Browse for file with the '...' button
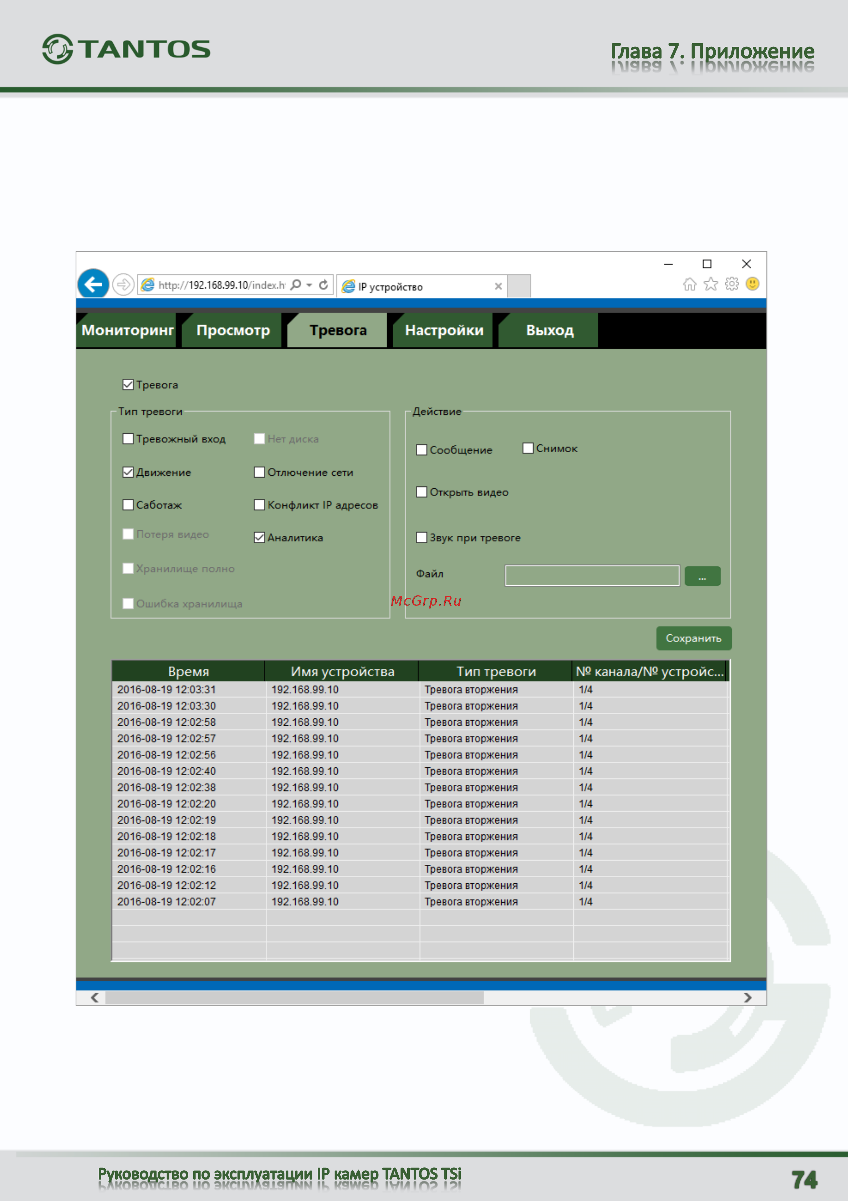848x1201 pixels. click(702, 576)
